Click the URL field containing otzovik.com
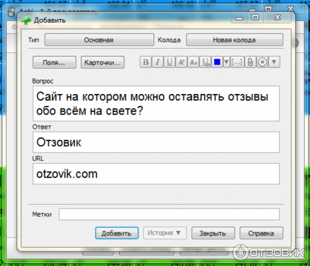 coord(156,174)
